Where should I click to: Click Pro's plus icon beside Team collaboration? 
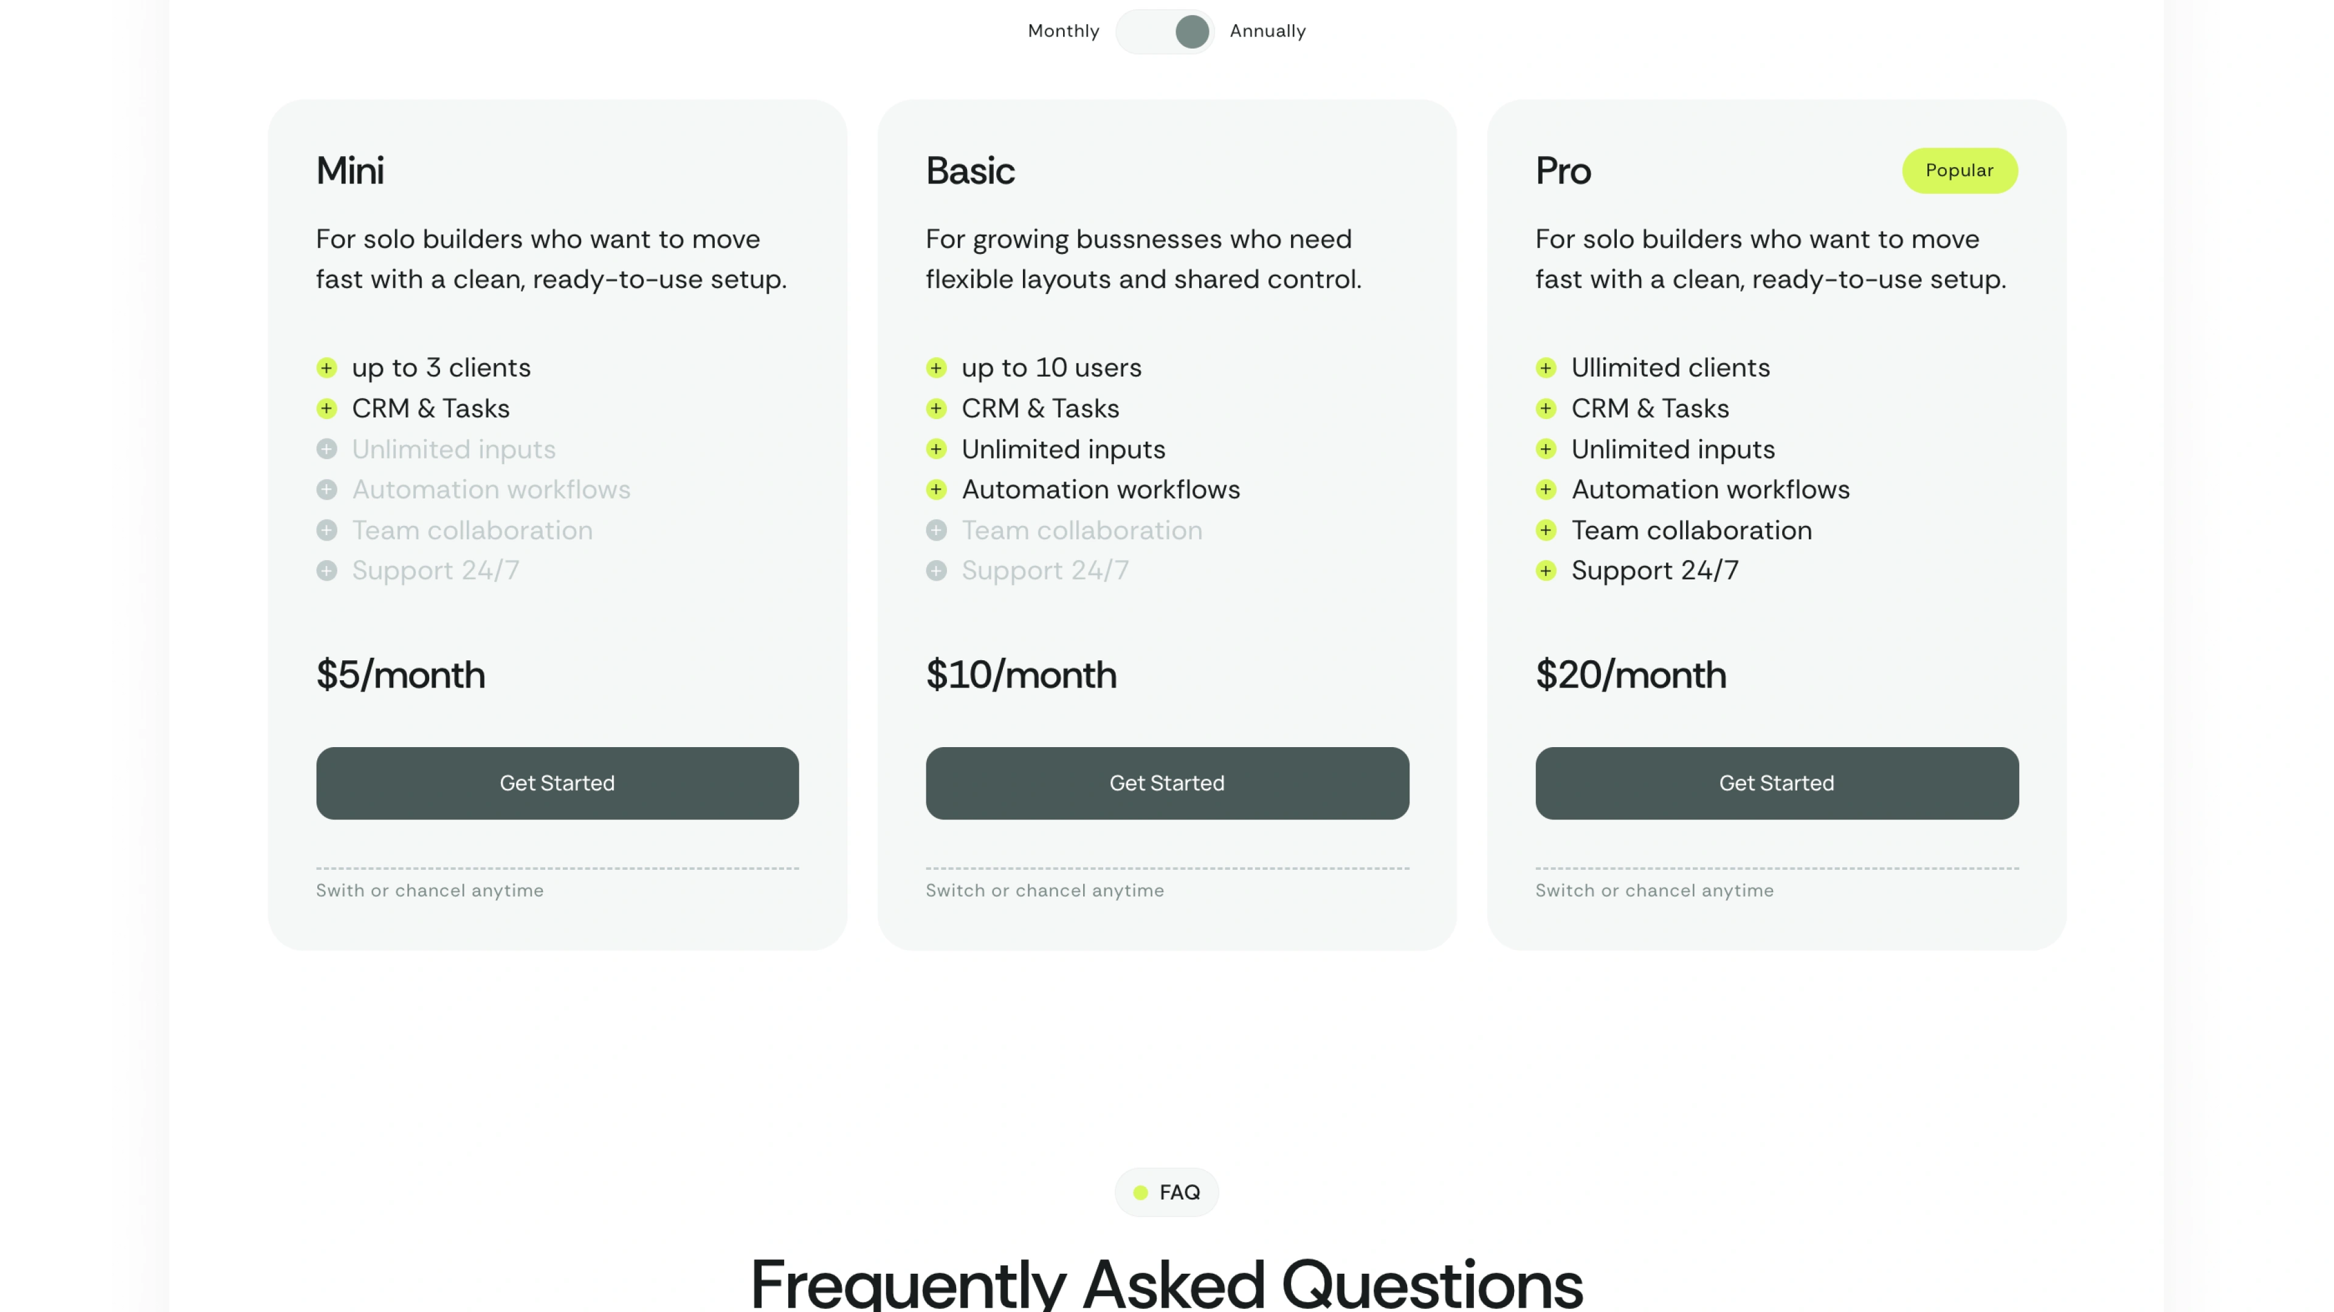coord(1547,531)
